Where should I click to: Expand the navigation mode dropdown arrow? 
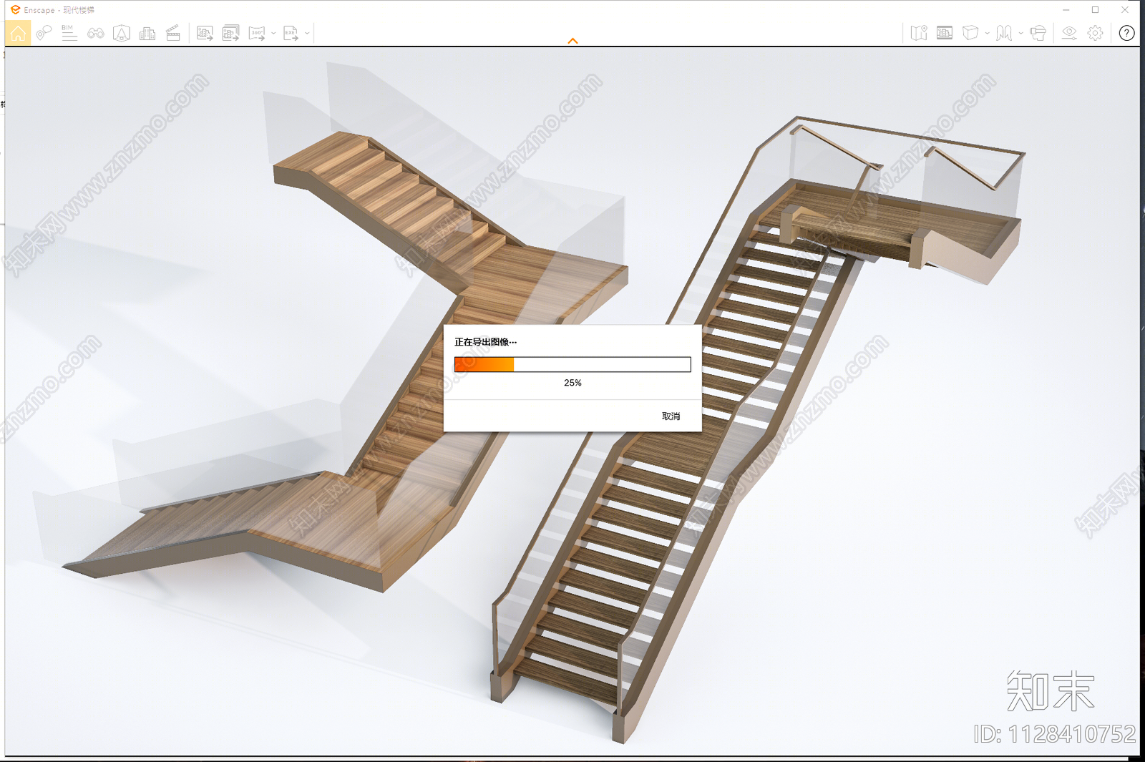(1021, 33)
